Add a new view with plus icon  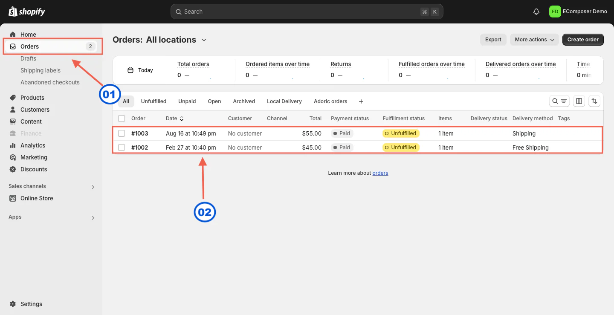[361, 101]
